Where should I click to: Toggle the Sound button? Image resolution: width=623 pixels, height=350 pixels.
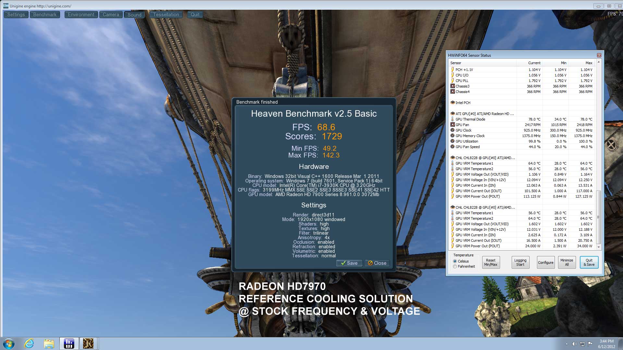point(134,15)
